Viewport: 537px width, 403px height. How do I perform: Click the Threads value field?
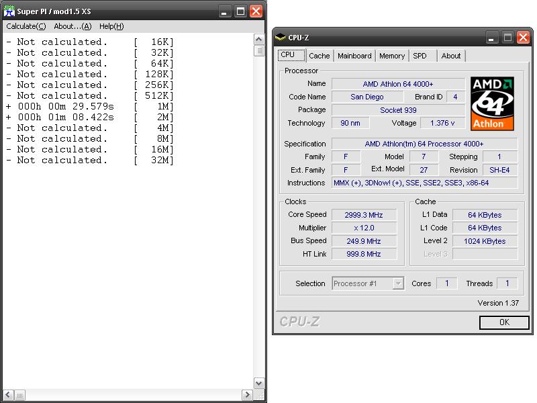[x=507, y=283]
